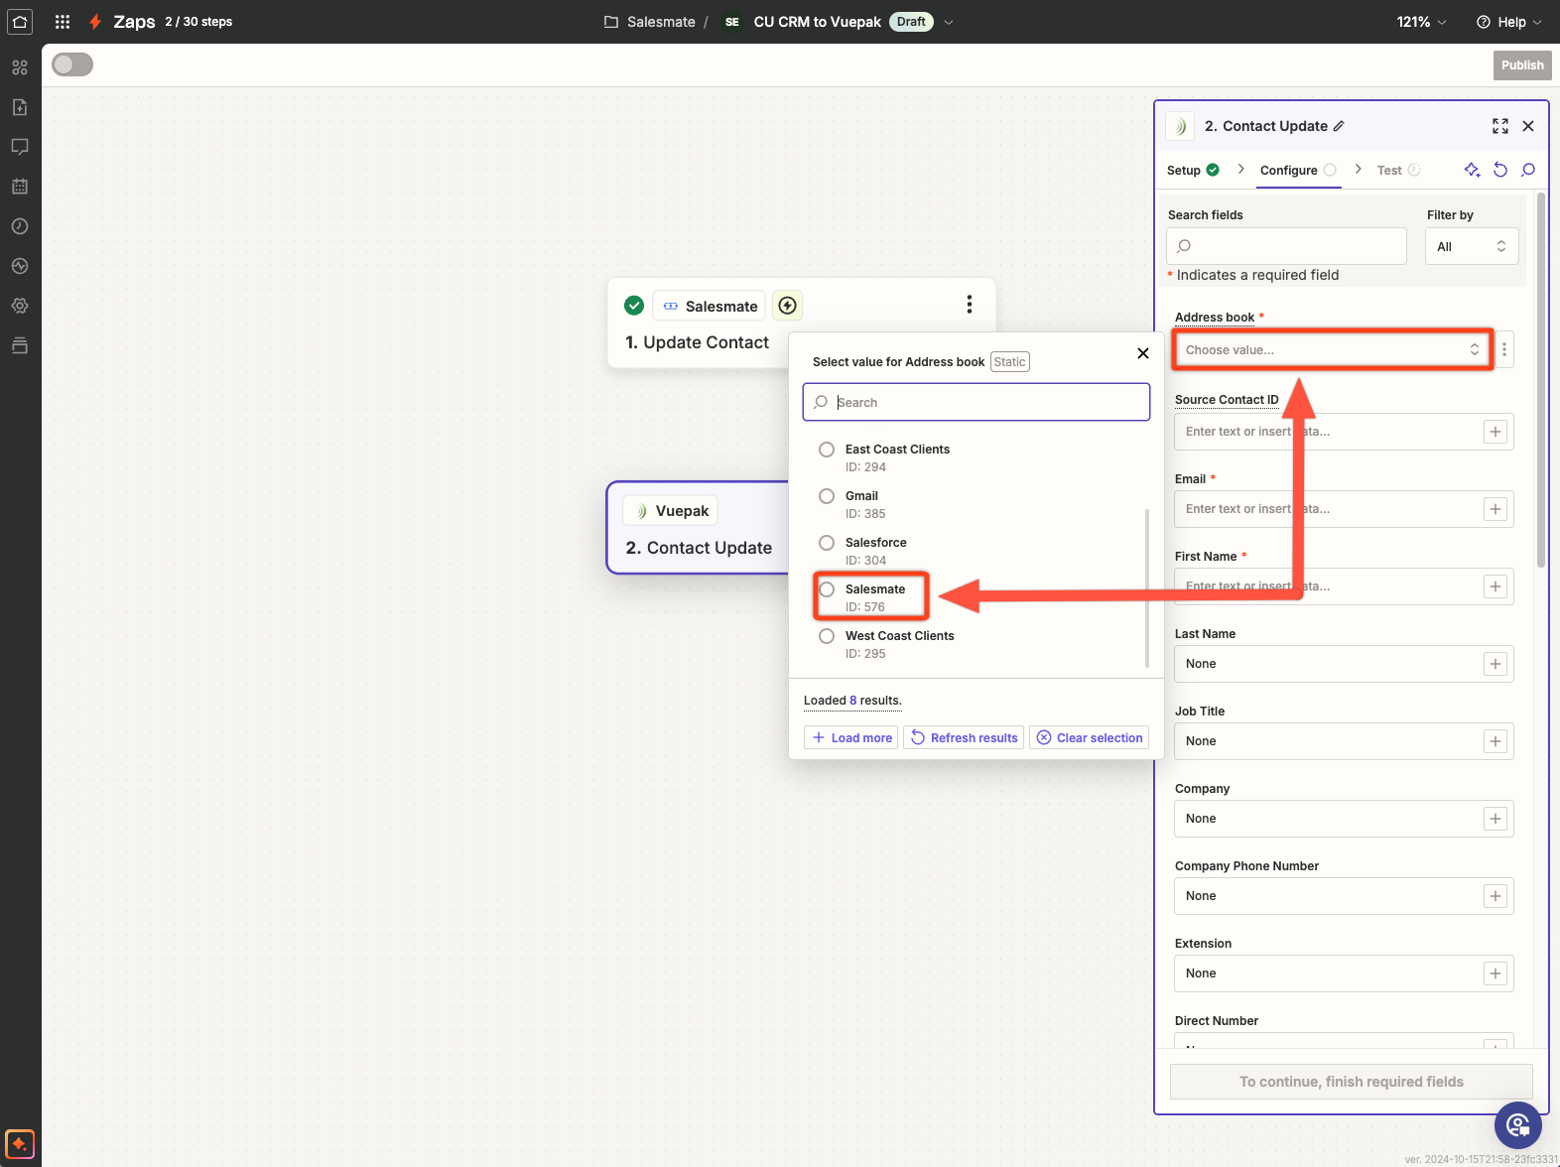Open the Help menu
The image size is (1560, 1167).
[x=1509, y=22]
